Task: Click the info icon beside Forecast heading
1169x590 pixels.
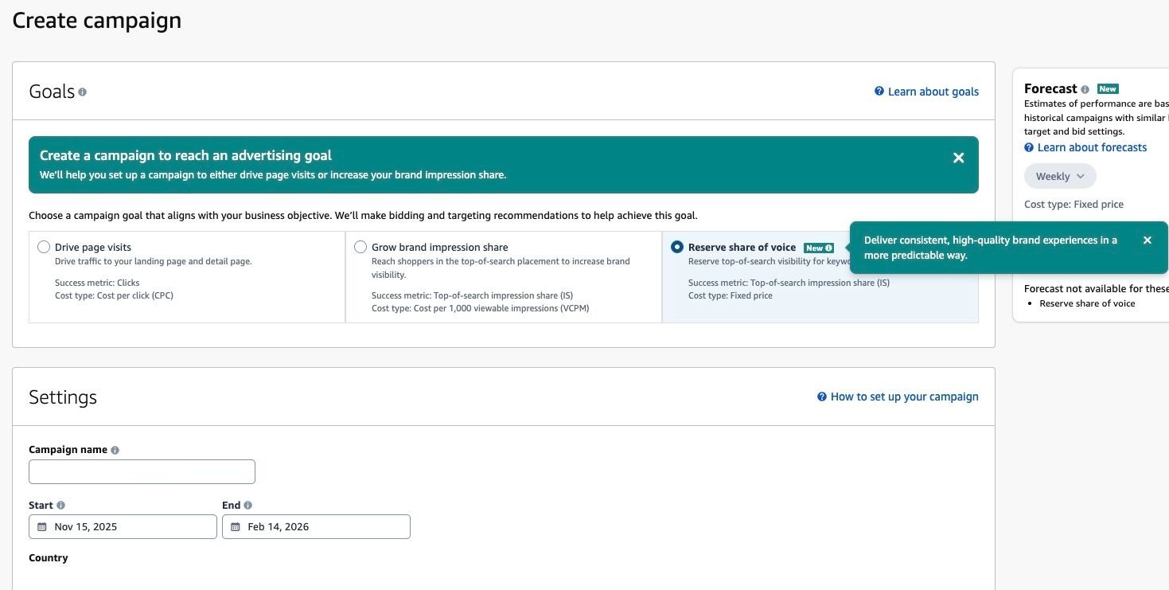Action: (x=1085, y=89)
